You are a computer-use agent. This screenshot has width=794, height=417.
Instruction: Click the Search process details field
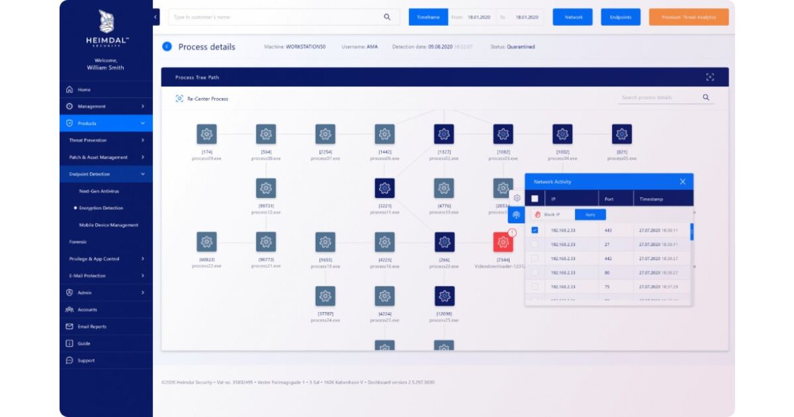click(658, 98)
